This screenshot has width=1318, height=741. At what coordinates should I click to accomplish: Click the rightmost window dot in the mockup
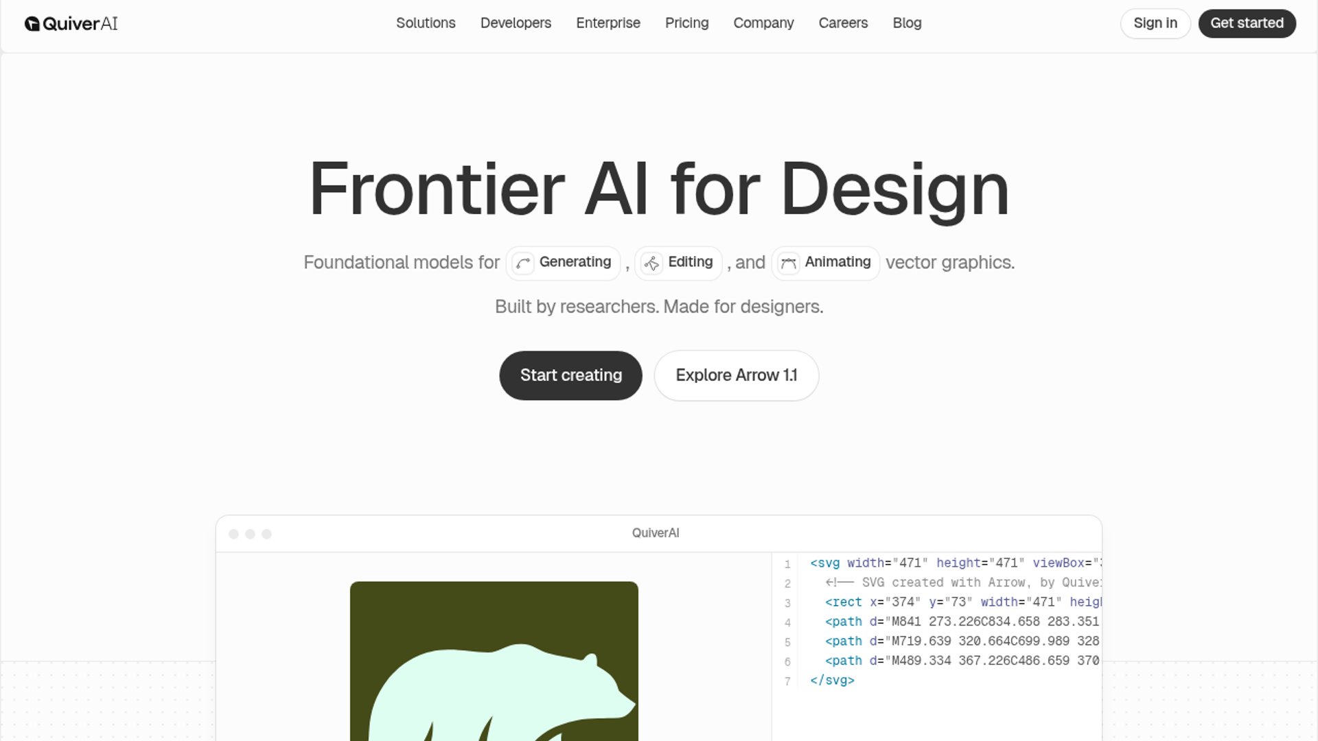267,532
